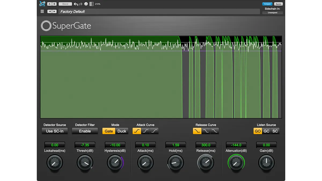Select preset slot B
Viewport: 322px width, 181px height.
pyautogui.click(x=54, y=4)
